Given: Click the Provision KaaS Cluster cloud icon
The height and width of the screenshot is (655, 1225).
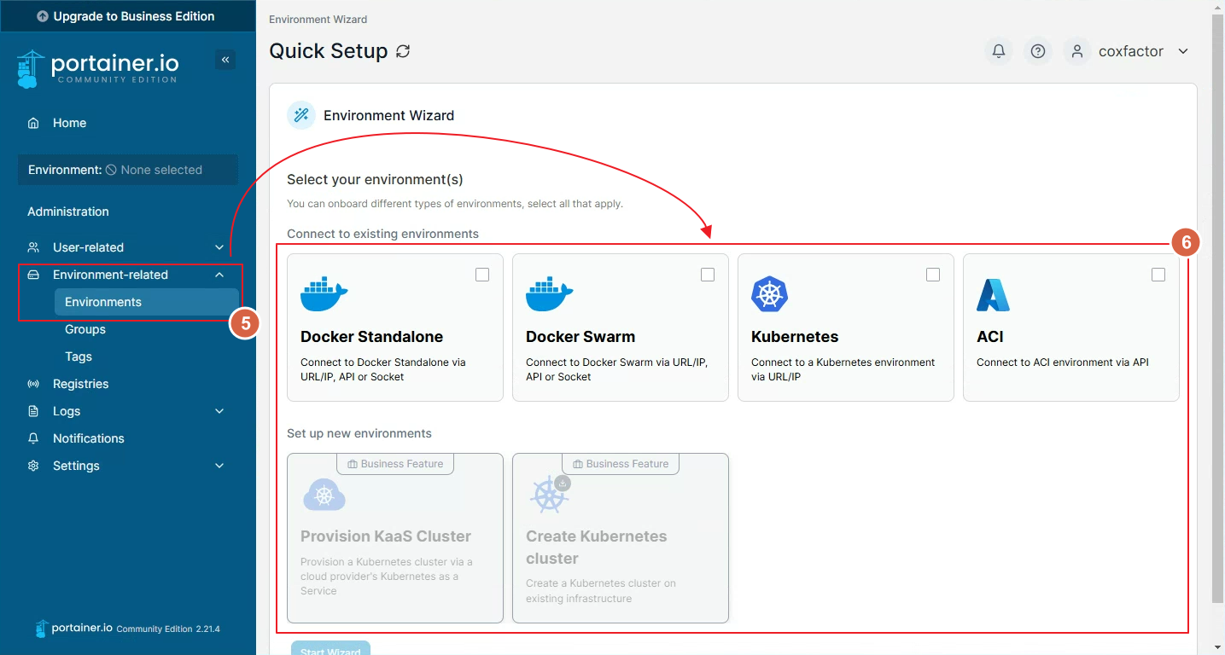Looking at the screenshot, I should [324, 494].
